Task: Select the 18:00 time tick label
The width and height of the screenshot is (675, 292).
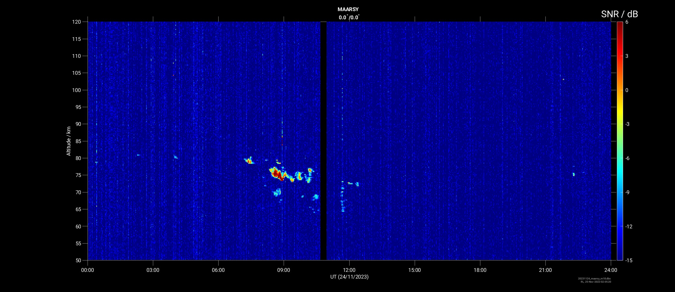Action: (x=480, y=270)
